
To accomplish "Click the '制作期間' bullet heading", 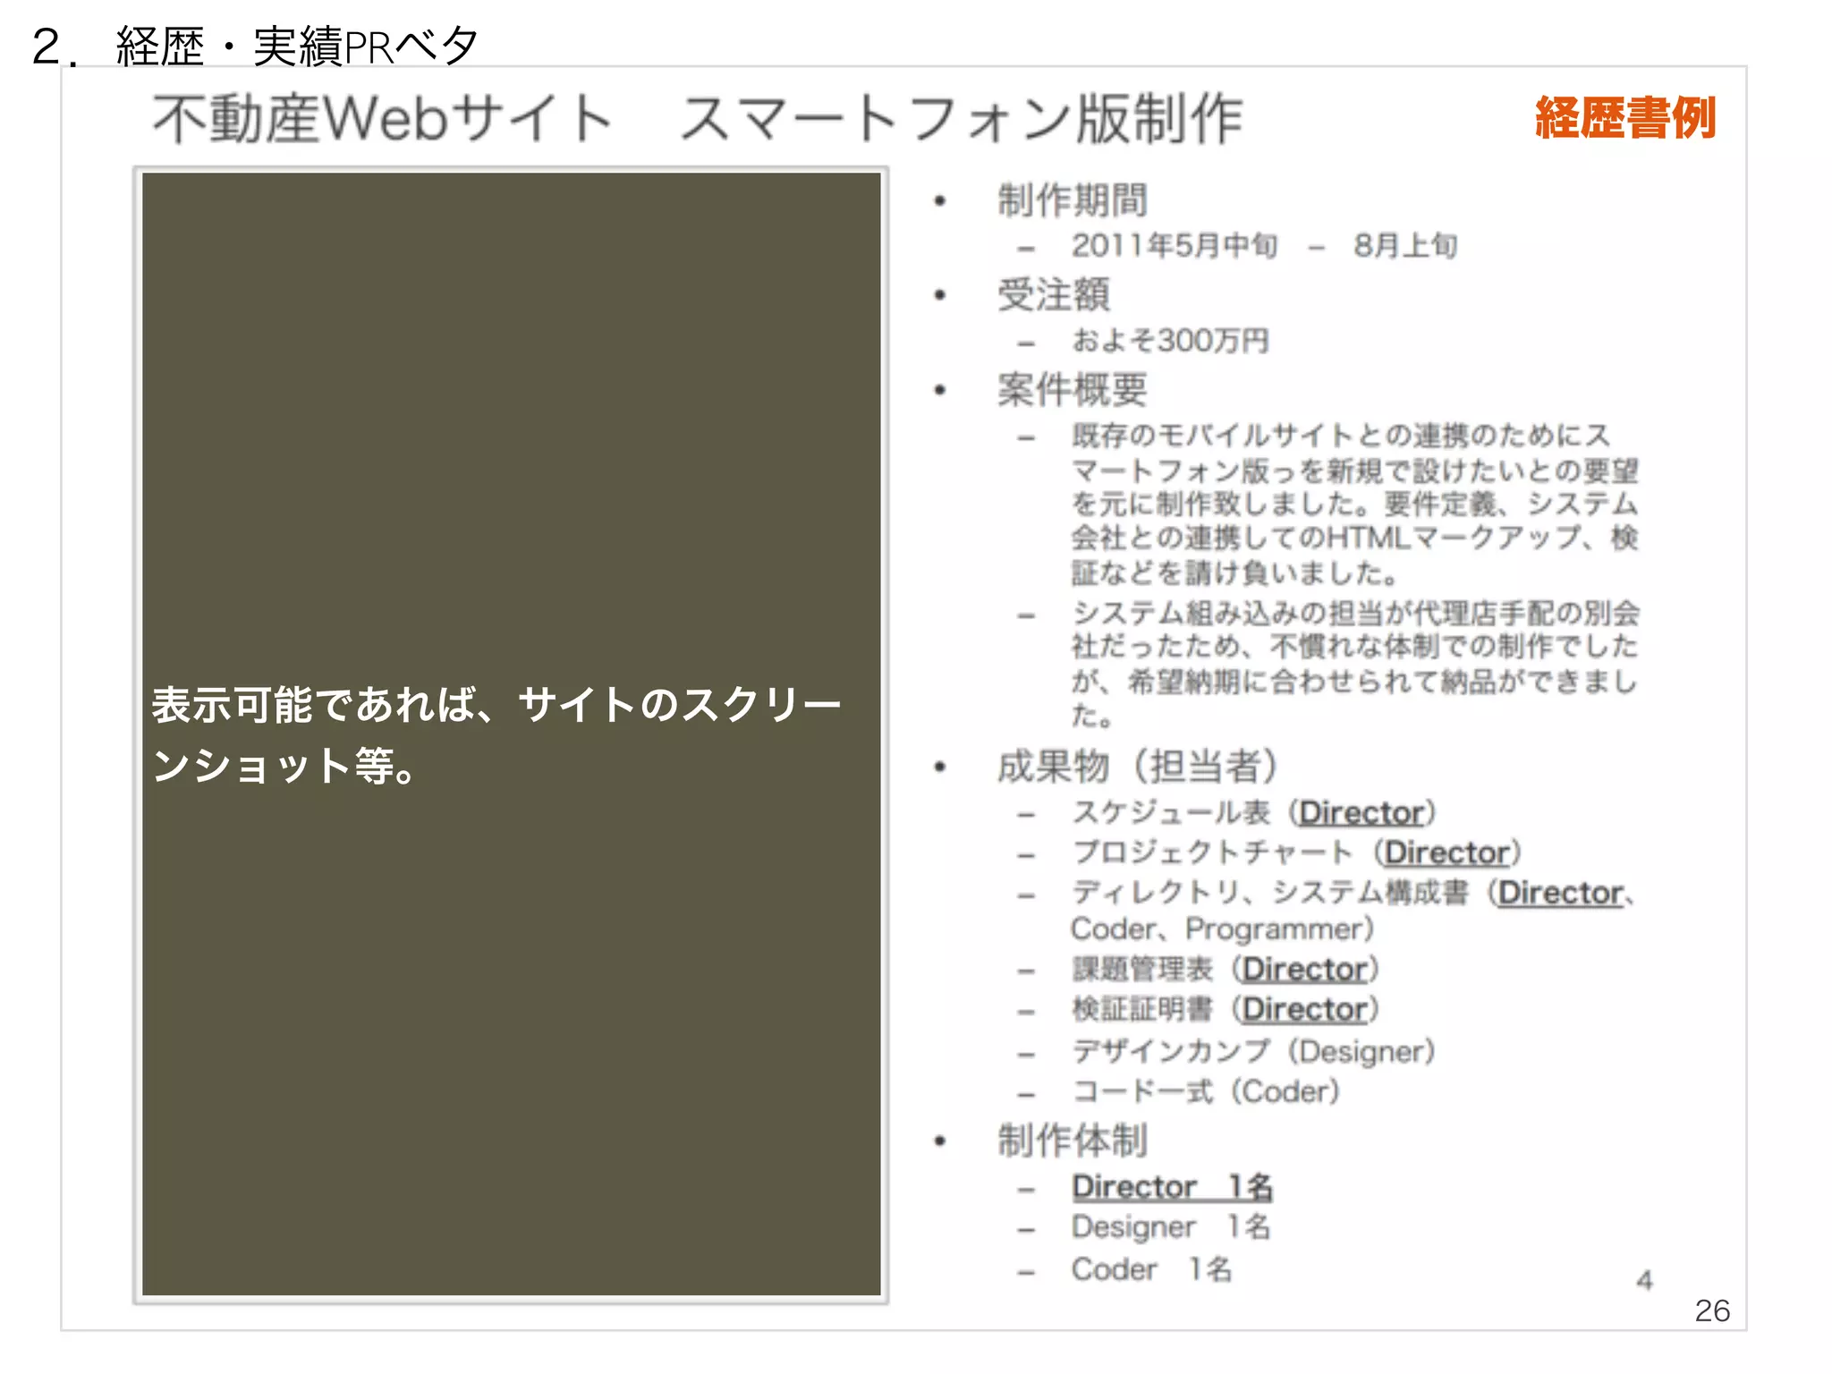I will [1073, 199].
